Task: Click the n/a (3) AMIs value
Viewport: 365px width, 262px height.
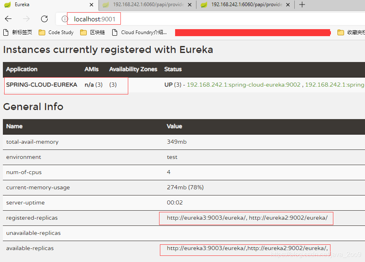Action: [94, 85]
